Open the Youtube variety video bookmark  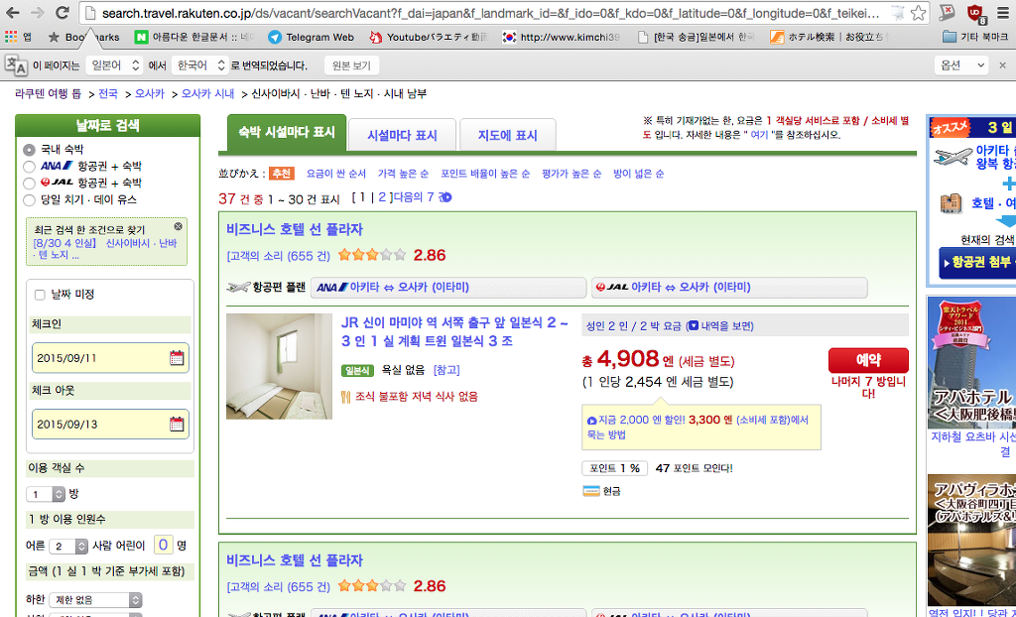click(428, 37)
